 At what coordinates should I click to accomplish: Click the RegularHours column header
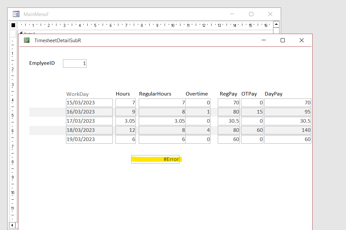[155, 94]
